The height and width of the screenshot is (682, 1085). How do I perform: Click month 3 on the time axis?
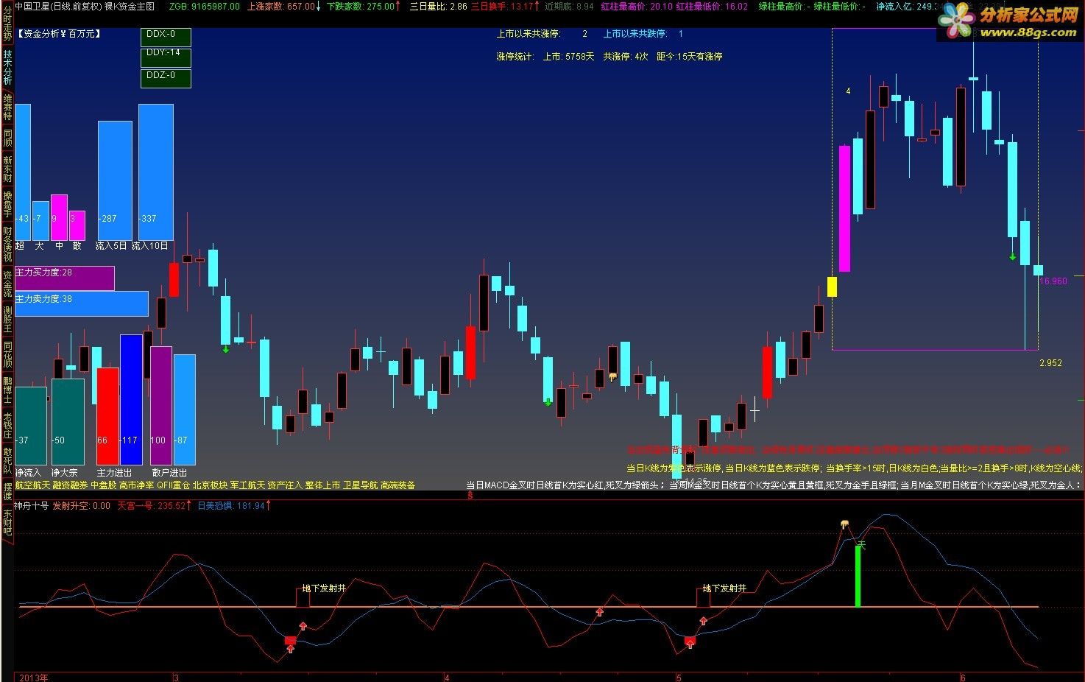pos(176,677)
